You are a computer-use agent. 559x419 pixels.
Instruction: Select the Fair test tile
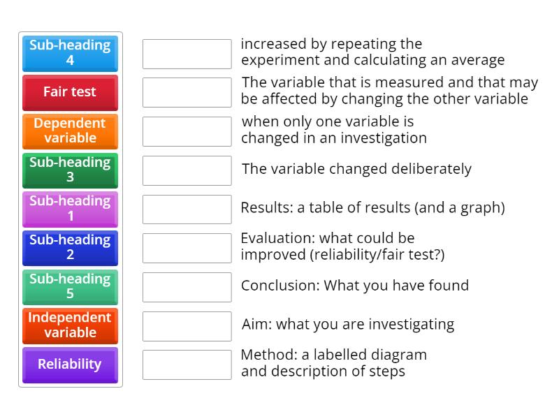point(70,93)
